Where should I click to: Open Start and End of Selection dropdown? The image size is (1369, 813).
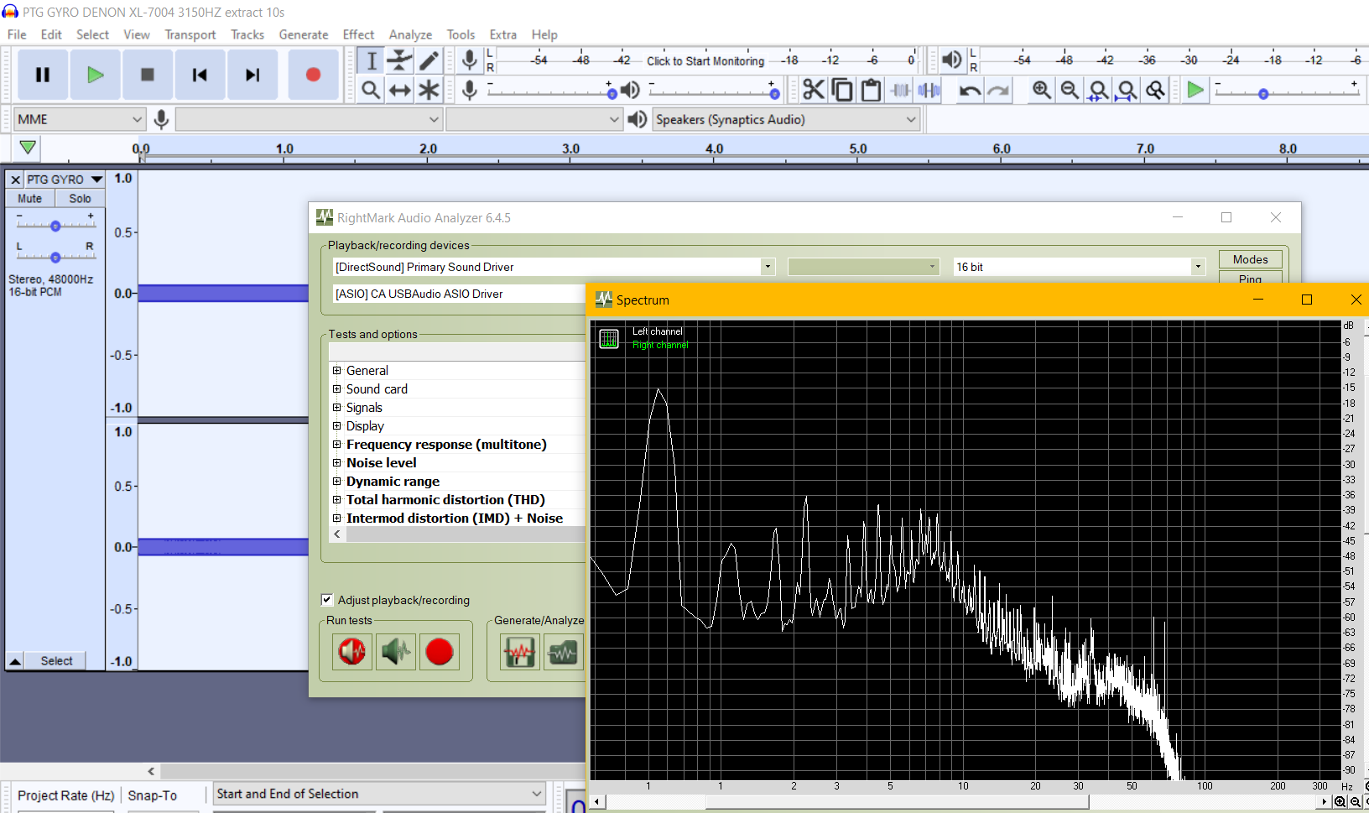click(379, 794)
